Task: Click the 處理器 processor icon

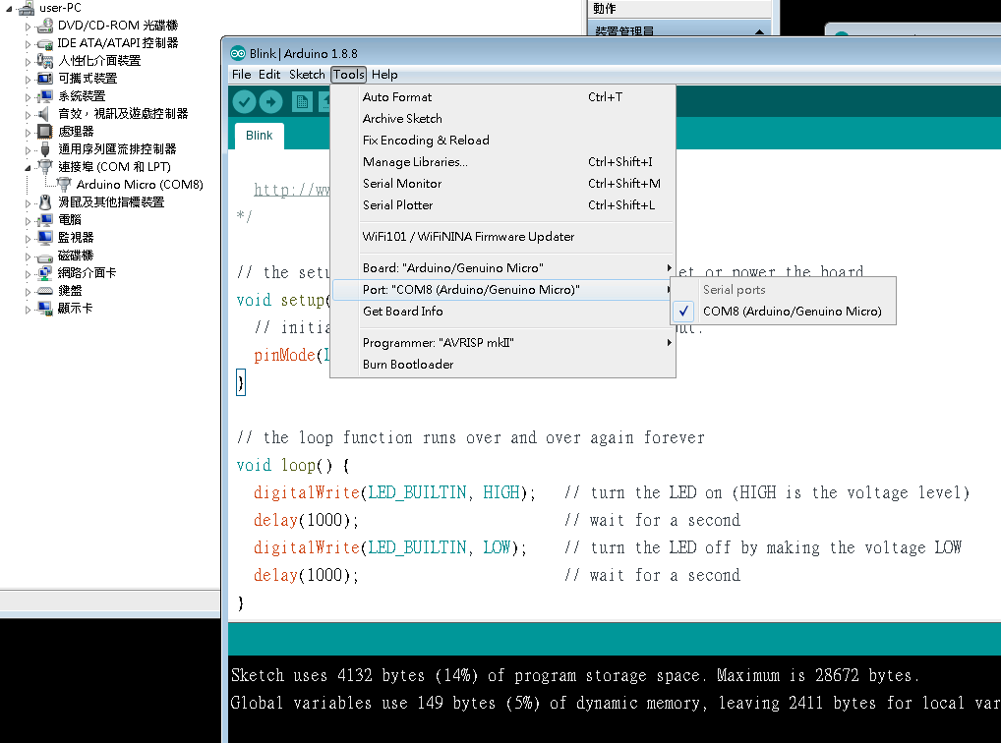Action: pyautogui.click(x=44, y=132)
